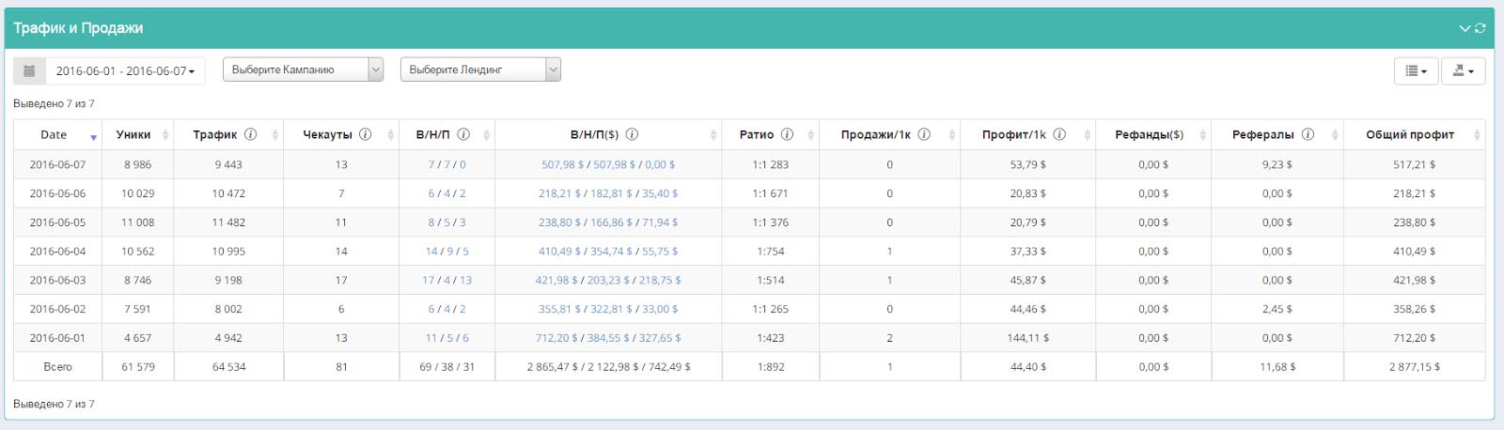The height and width of the screenshot is (430, 1504).
Task: Open the Выберите Кампанию dropdown
Action: tap(303, 69)
